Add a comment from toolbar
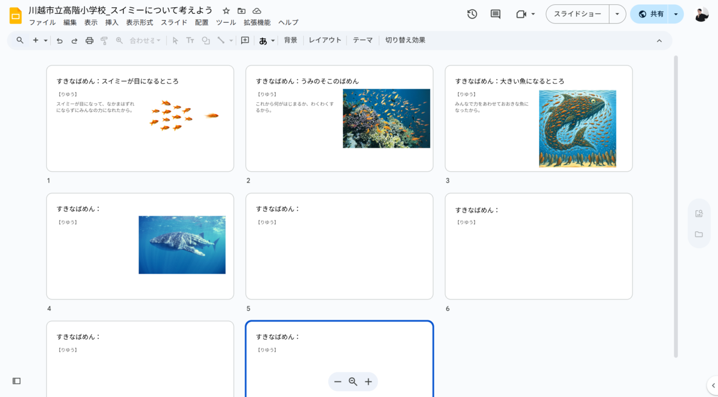 click(245, 41)
